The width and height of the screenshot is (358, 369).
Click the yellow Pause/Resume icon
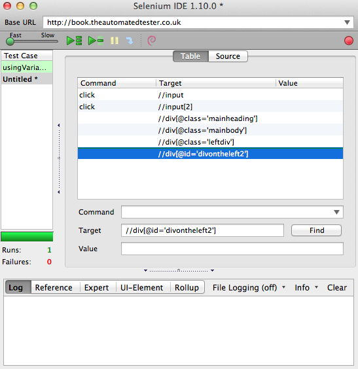tap(115, 41)
